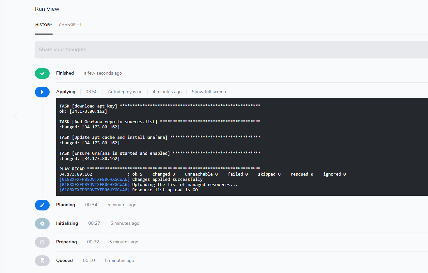Switch to the CHANGE ~1 tab
Viewport: 428px width, 273px height.
70,25
